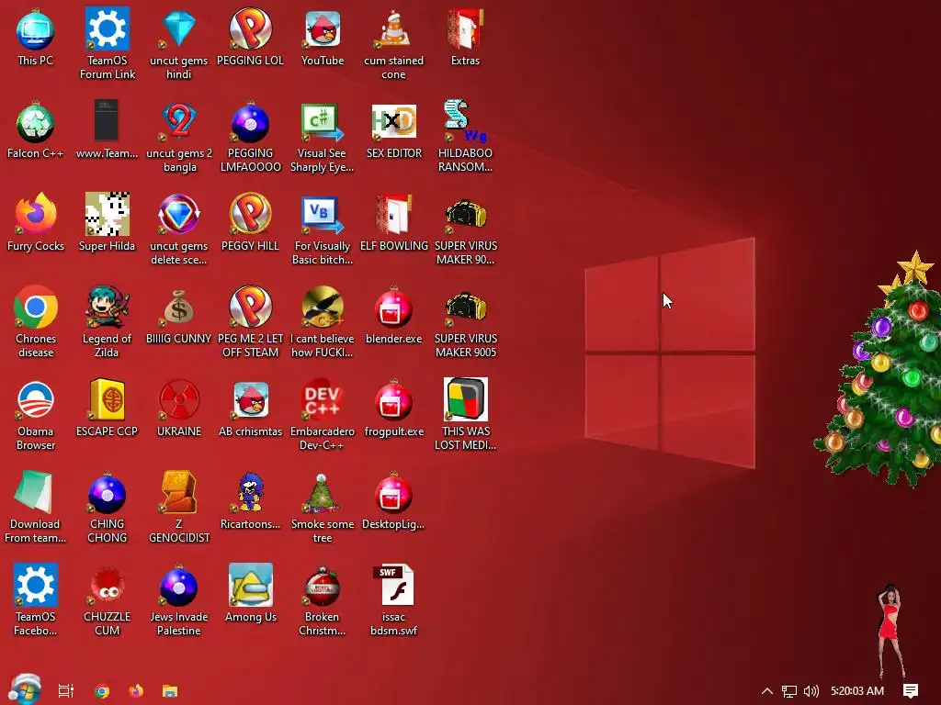Screen dimensions: 941x705
Task: Open the Action Center notifications icon
Action: click(911, 691)
